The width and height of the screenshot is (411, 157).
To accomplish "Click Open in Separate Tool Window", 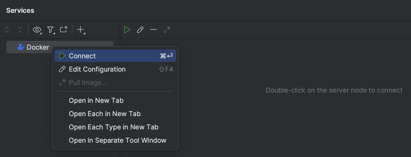I will (117, 140).
